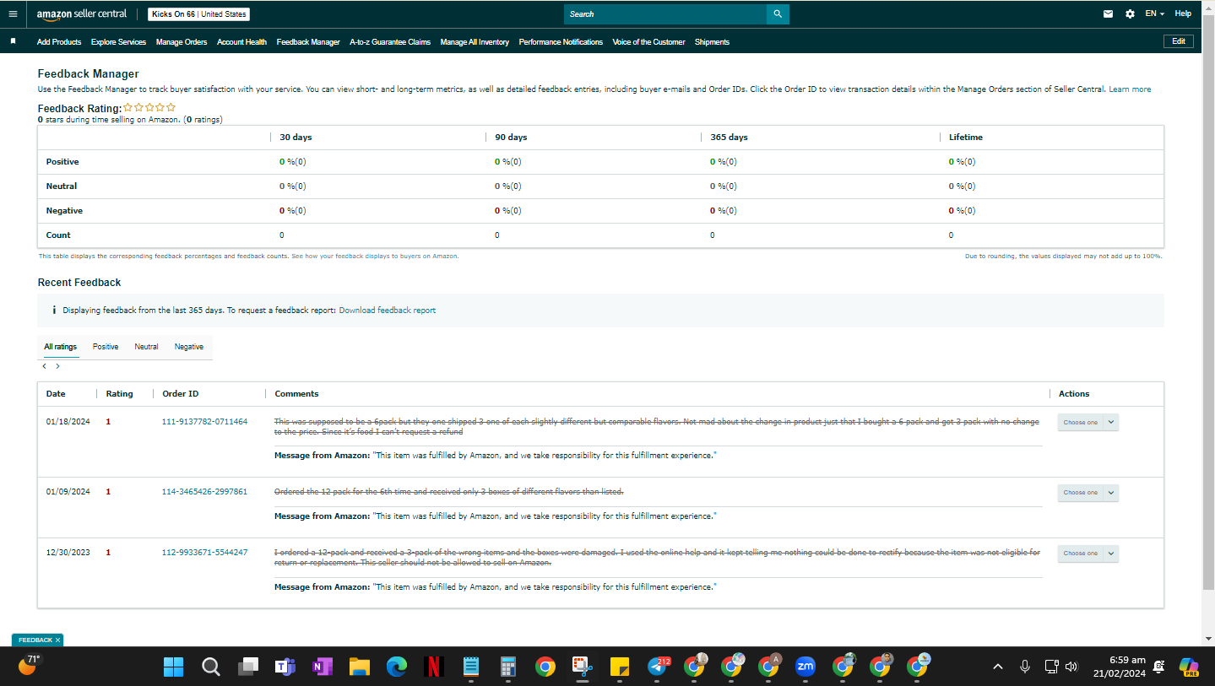Open Zoom from the taskbar

point(805,667)
